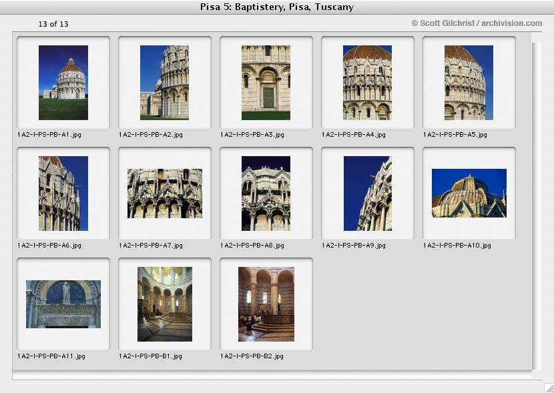This screenshot has height=393, width=554.
Task: Click the window title Pisa 5: Baptistery
Action: [277, 7]
